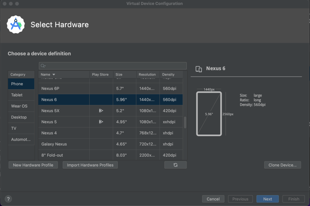Select the Phone category
The height and width of the screenshot is (206, 310).
21,84
